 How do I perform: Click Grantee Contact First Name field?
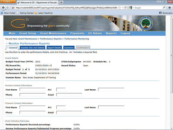[32, 90]
